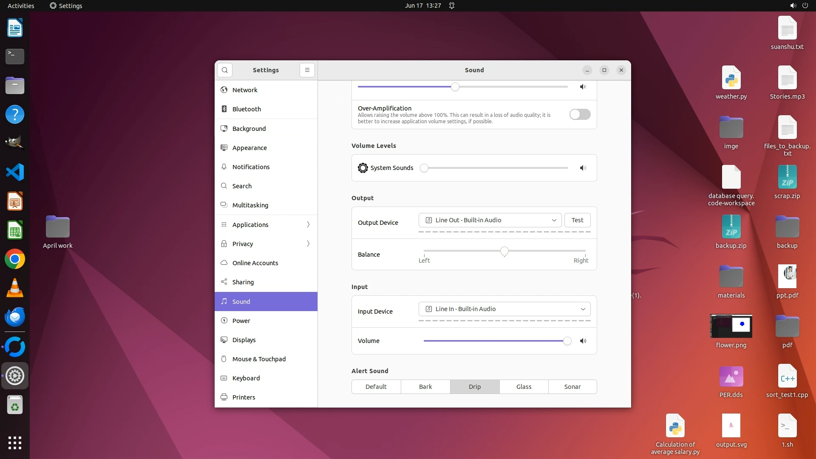816x459 pixels.
Task: Open the Activities overview
Action: tap(21, 6)
